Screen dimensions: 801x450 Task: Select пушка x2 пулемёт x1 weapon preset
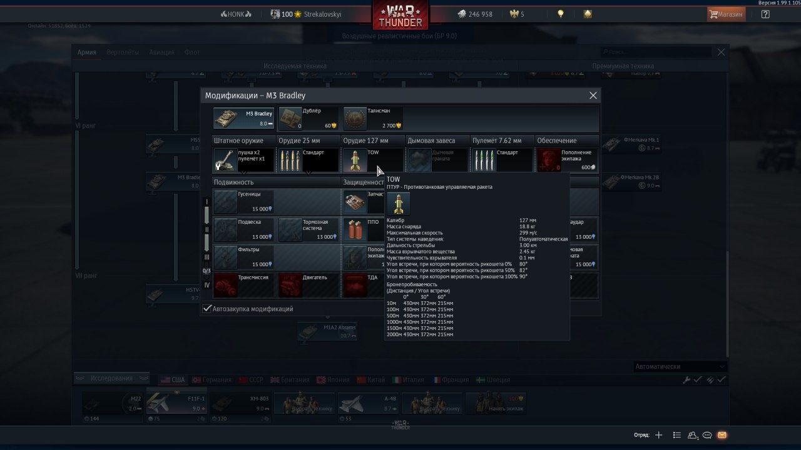pyautogui.click(x=244, y=160)
